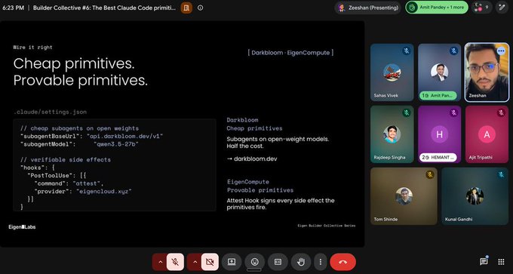
Task: Click muted mic icon on Ajit Tripathi tile
Action: 501,113
